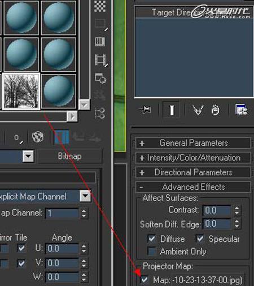
Task: Open the Material/Map Navigator icon
Action: point(100,113)
